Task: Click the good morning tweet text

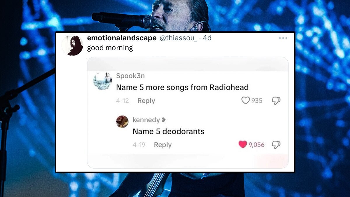Action: click(110, 48)
